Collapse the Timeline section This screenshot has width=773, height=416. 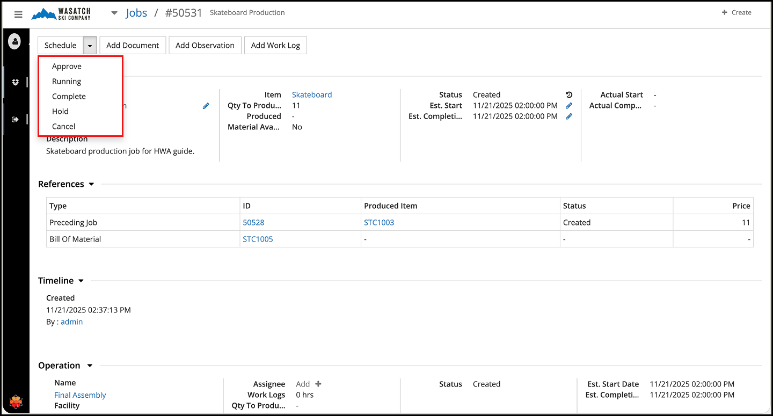pos(81,281)
